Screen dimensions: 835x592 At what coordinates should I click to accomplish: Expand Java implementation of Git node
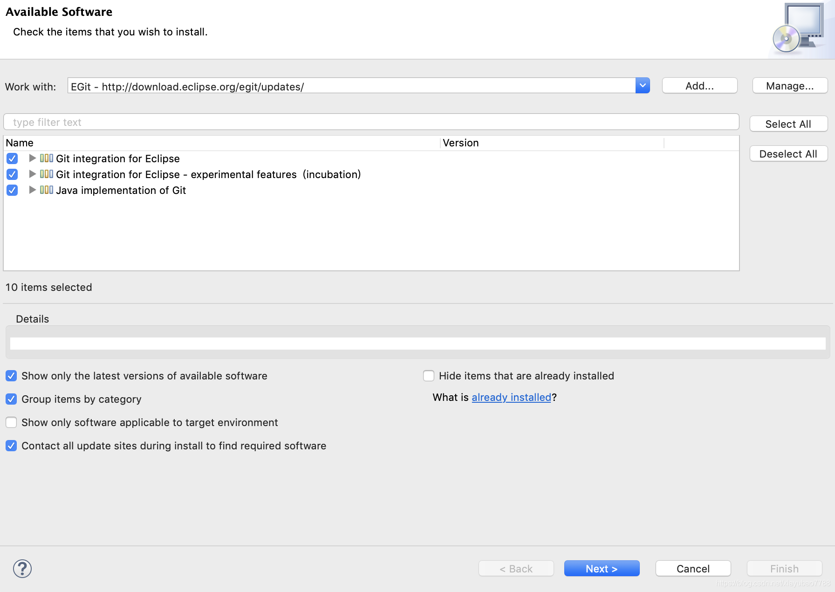(x=32, y=190)
